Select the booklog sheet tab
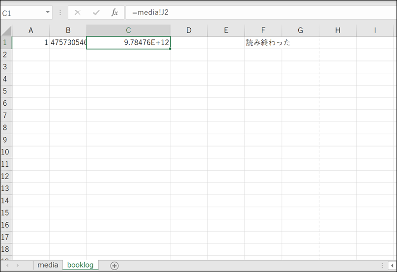 point(80,265)
